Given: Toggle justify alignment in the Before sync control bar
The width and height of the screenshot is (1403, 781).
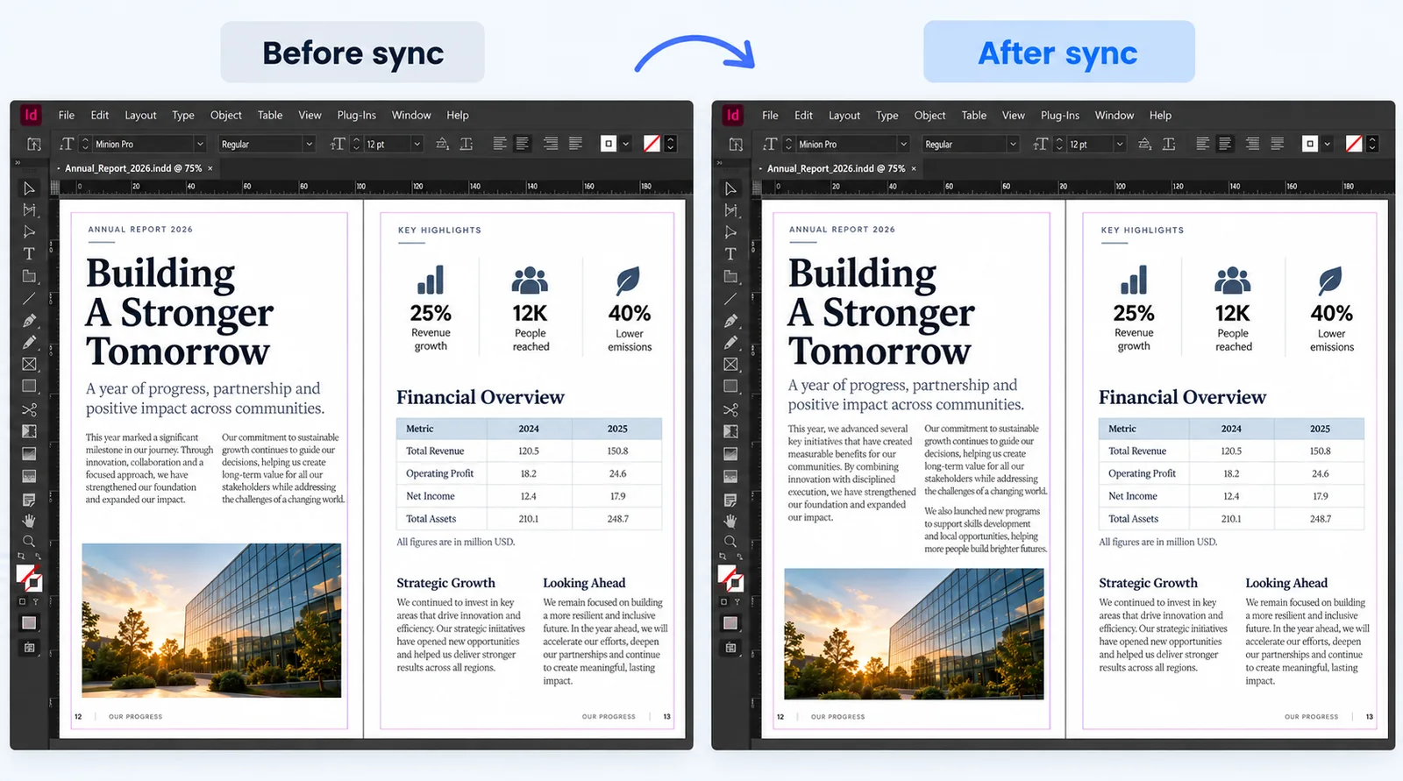Looking at the screenshot, I should click(x=575, y=144).
